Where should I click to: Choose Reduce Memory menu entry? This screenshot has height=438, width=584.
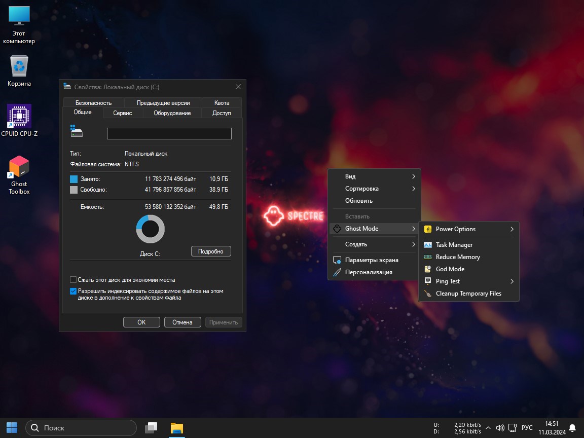(x=469, y=257)
